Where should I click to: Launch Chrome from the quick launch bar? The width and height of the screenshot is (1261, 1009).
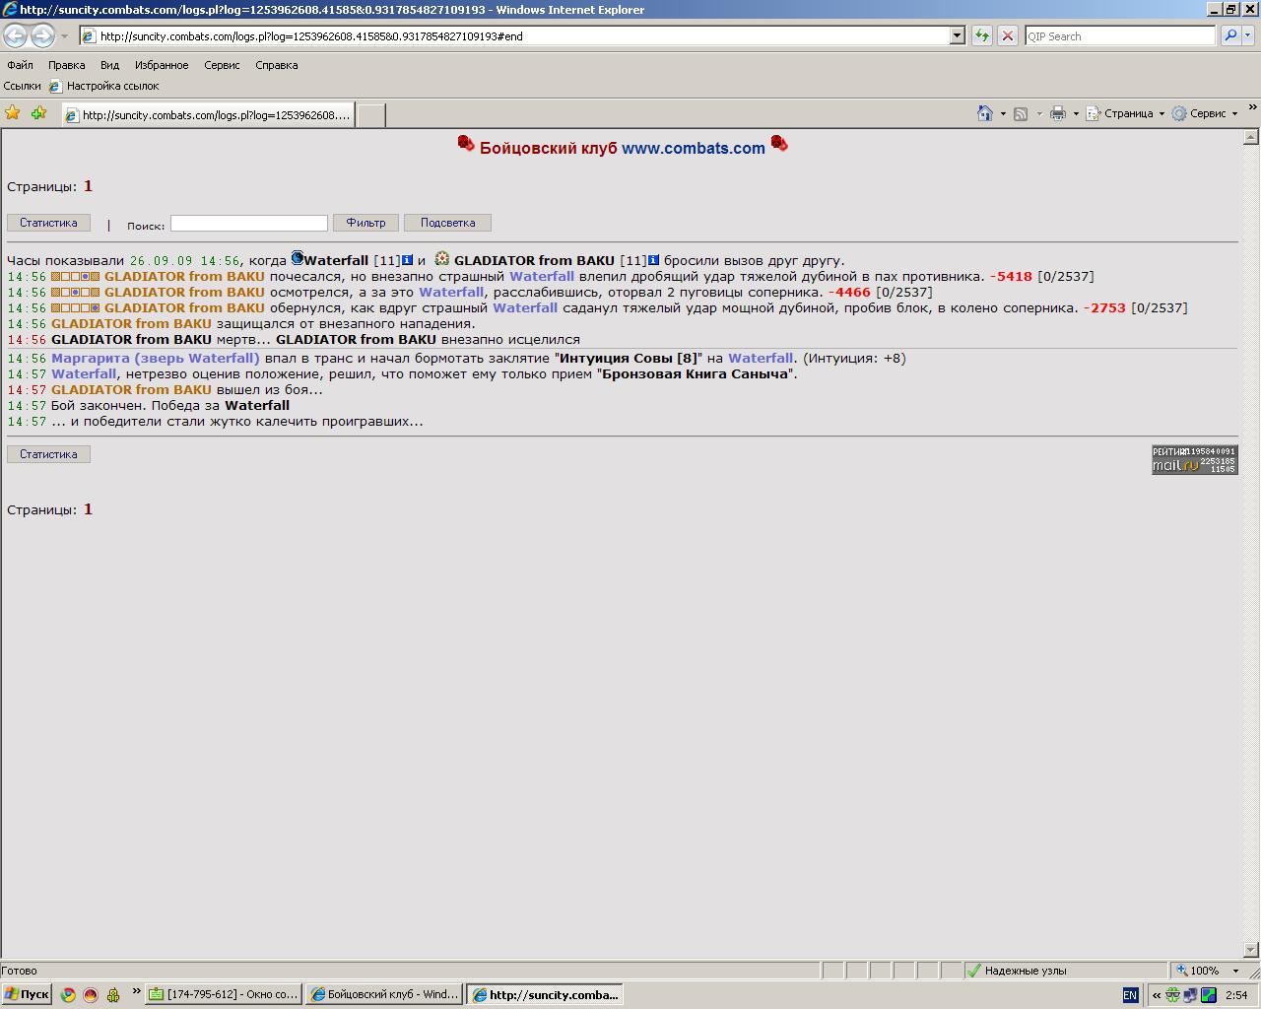pyautogui.click(x=68, y=994)
